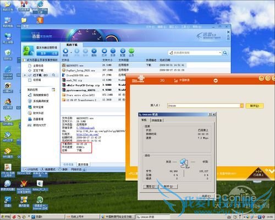
Task: Switch to 详细信息 tab in Unicom status dialog
Action: [x=157, y=120]
